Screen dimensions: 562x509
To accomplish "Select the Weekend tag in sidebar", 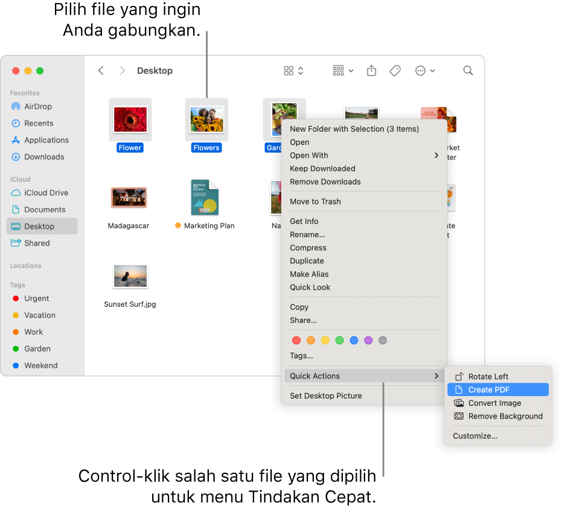I will point(40,366).
